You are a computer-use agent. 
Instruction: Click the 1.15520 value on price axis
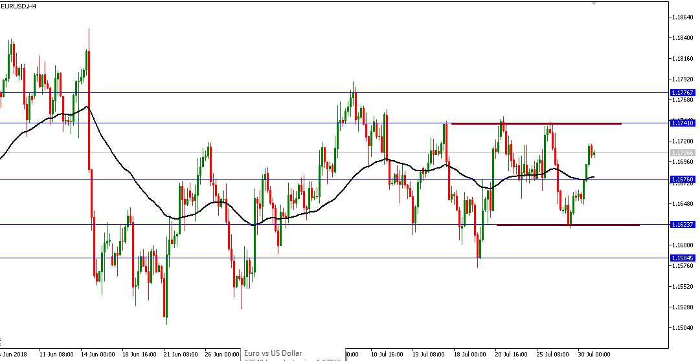(683, 286)
